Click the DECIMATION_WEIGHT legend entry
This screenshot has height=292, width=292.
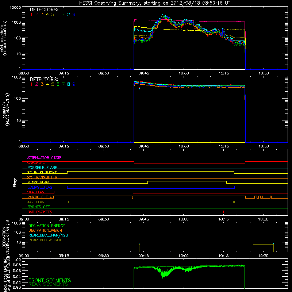[46, 230]
